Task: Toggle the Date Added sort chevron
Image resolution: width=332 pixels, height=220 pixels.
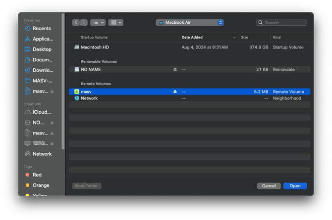Action: pos(234,38)
